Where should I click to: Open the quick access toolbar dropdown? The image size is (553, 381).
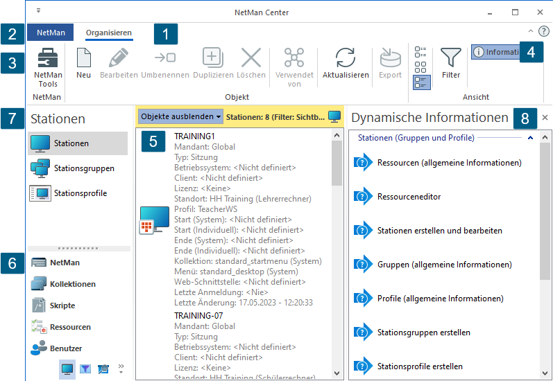(x=38, y=11)
